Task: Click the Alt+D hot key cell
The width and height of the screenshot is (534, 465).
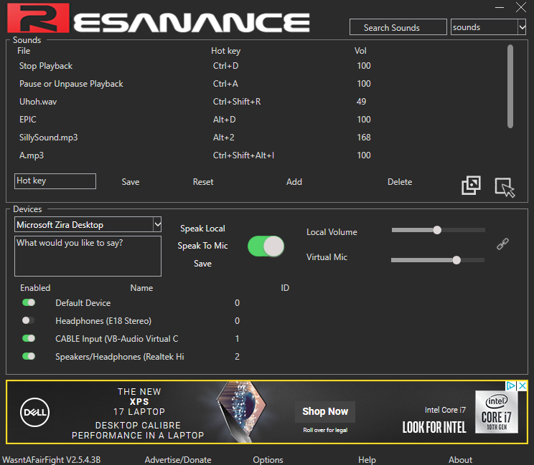Action: click(224, 120)
